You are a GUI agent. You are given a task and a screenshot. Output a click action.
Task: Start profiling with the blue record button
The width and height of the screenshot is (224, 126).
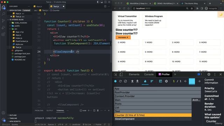(115, 81)
